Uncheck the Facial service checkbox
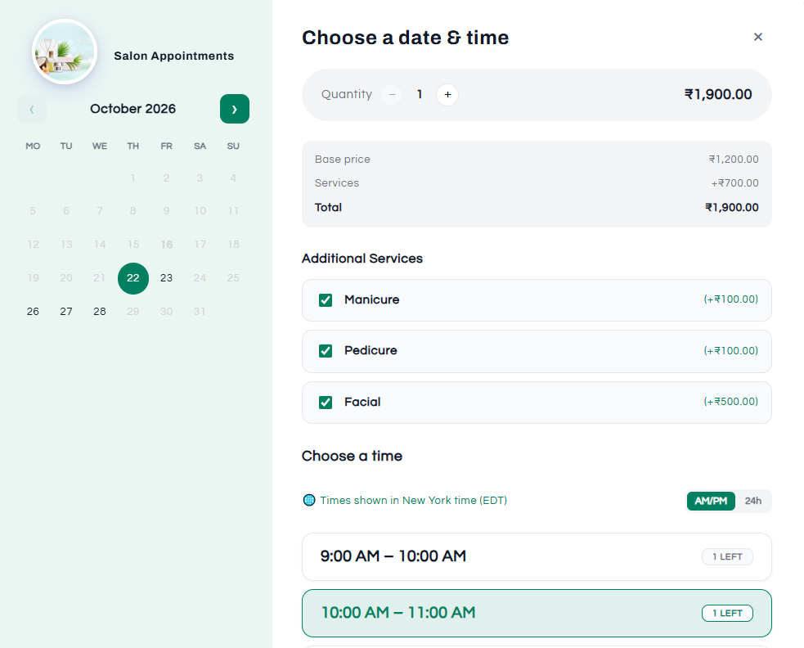This screenshot has height=648, width=804. pos(326,403)
